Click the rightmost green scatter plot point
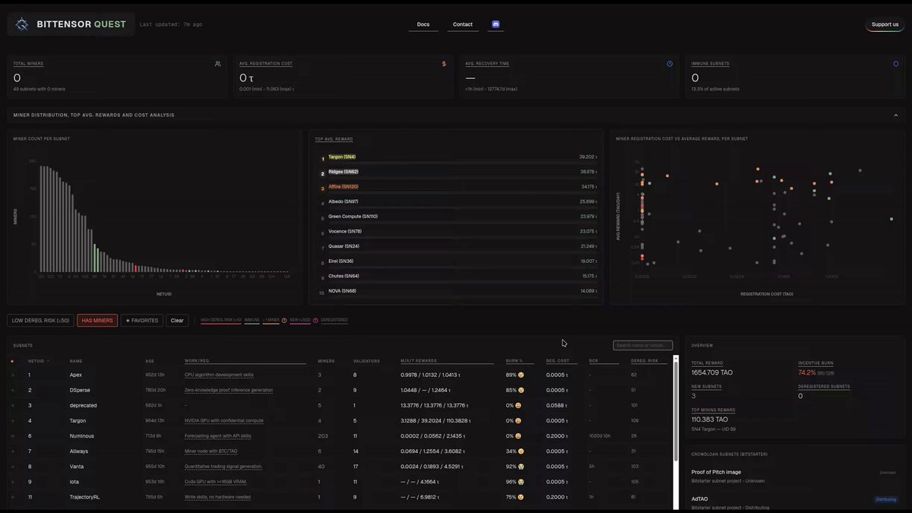The width and height of the screenshot is (912, 513). 891,219
